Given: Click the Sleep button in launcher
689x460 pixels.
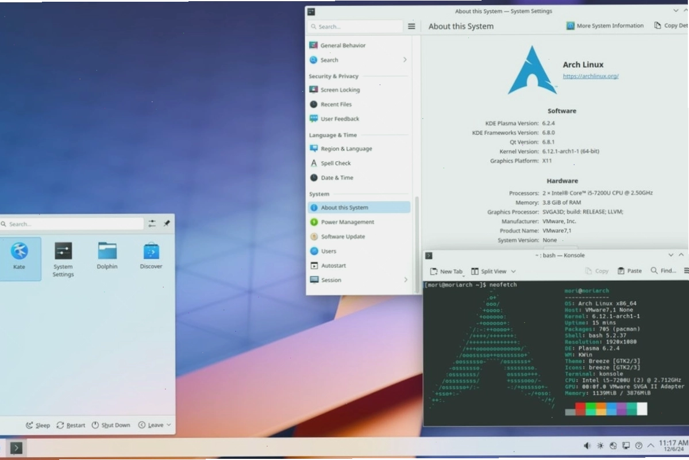Looking at the screenshot, I should [38, 425].
